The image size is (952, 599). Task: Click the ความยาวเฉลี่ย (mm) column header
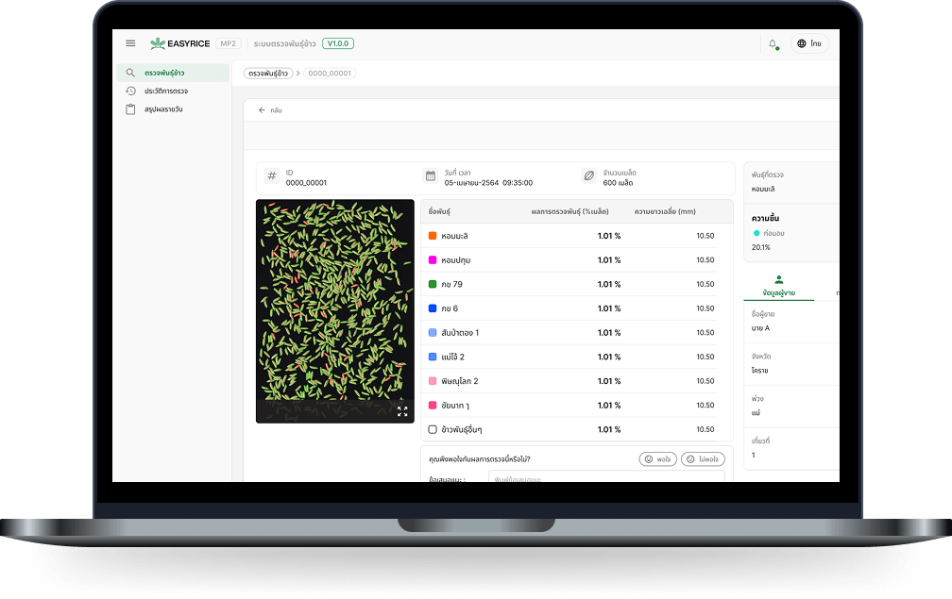[x=665, y=211]
